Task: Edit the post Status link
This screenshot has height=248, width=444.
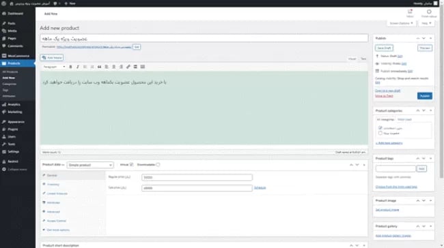Action: coord(400,56)
